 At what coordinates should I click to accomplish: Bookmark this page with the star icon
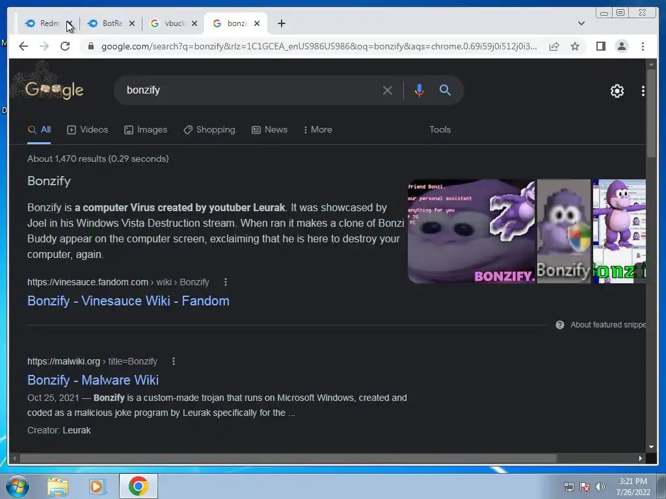tap(575, 46)
